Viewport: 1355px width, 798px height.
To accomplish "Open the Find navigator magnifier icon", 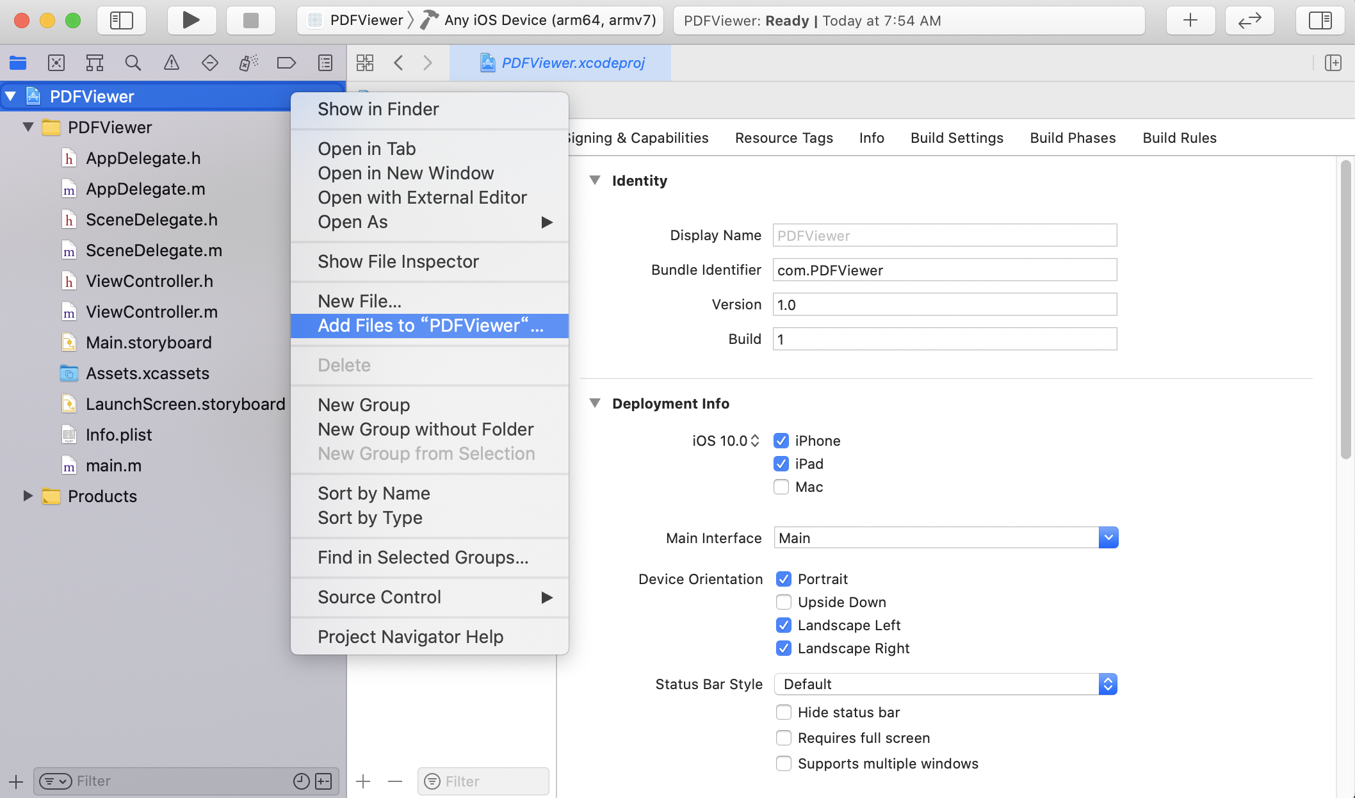I will [133, 63].
